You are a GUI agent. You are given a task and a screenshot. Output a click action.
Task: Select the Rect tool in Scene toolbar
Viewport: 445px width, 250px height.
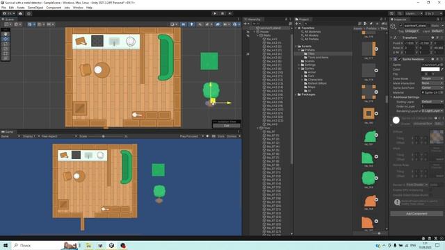click(x=6, y=53)
